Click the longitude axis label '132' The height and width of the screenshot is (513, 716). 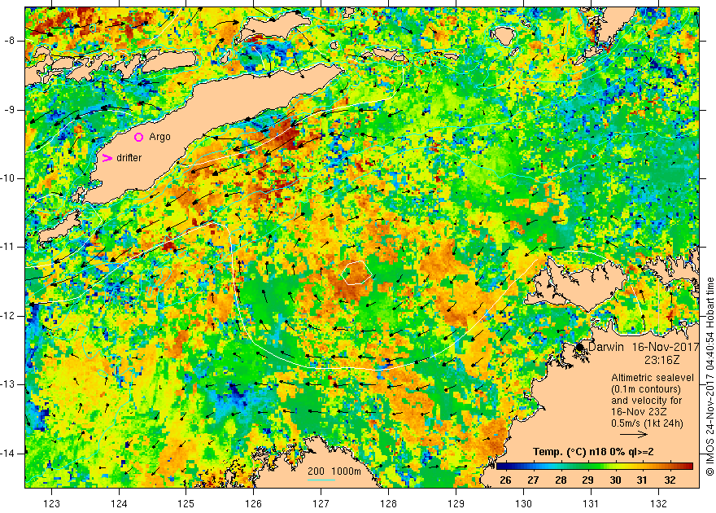point(658,504)
